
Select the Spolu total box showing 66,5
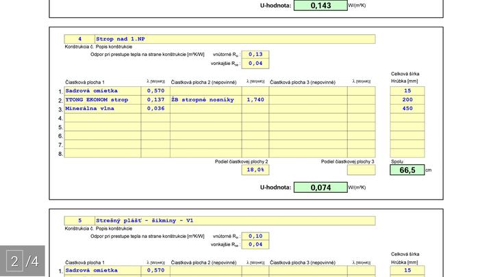(407, 170)
